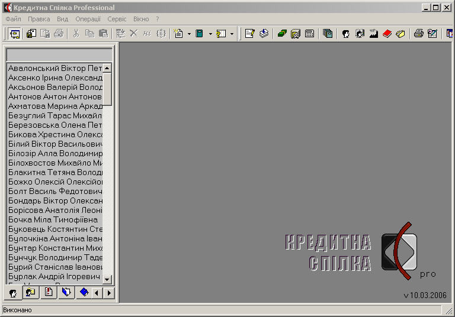Open the Вікно menu
Viewport: 455px width, 317px height.
point(141,19)
